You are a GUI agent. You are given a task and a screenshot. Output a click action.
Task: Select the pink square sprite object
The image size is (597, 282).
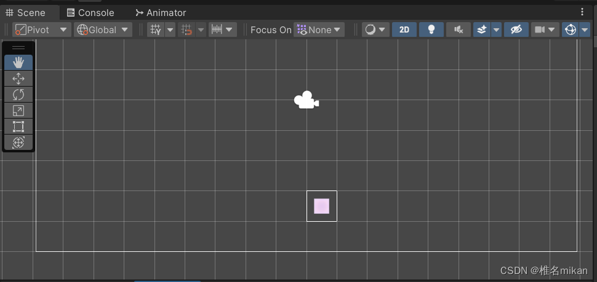click(322, 206)
